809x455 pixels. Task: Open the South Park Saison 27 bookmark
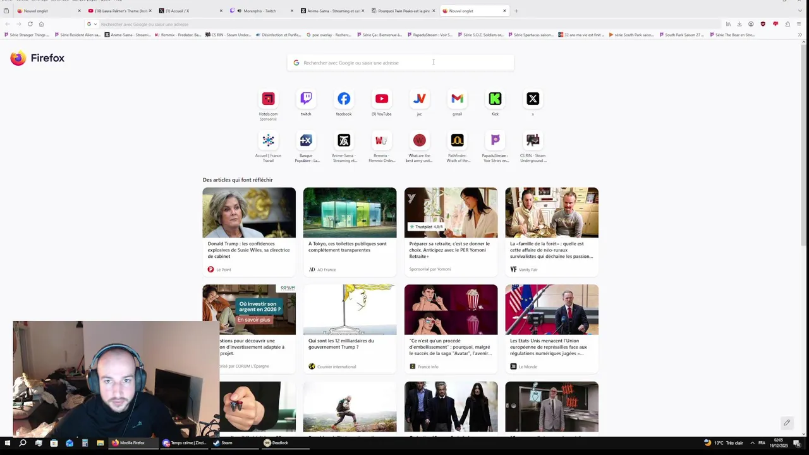tap(681, 35)
